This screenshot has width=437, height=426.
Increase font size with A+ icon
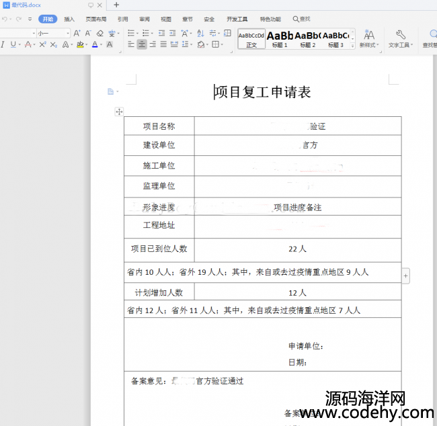77,33
